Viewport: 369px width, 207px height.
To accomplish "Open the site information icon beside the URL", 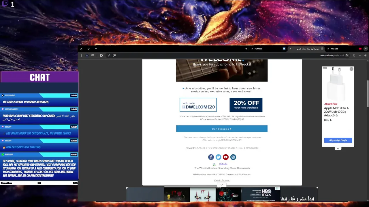I will (347, 55).
